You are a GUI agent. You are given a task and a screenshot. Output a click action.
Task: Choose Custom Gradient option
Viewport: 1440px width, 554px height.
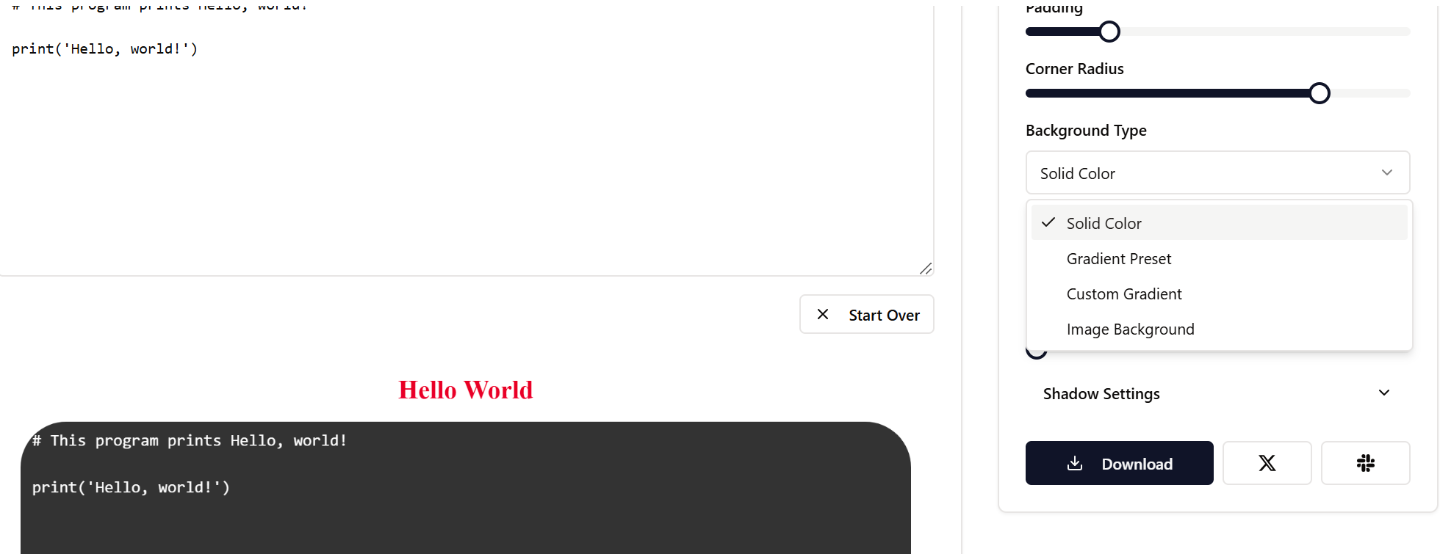(1219, 294)
